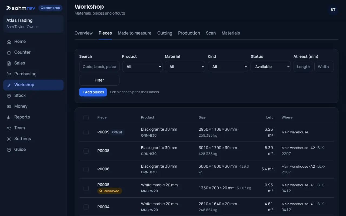Switch to the Overview tab
Screen dimensions: 346x216
point(84,33)
